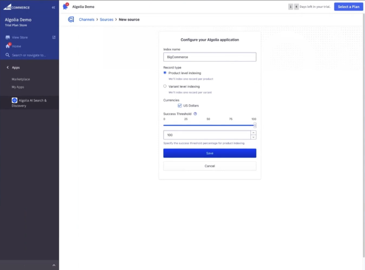Viewport: 365px width, 270px height.
Task: Click 'Days left in your trial' text
Action: click(x=315, y=7)
